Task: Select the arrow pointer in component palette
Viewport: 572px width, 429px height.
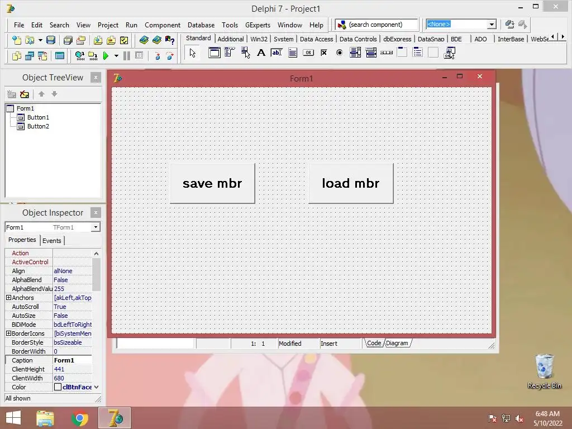Action: coord(193,53)
